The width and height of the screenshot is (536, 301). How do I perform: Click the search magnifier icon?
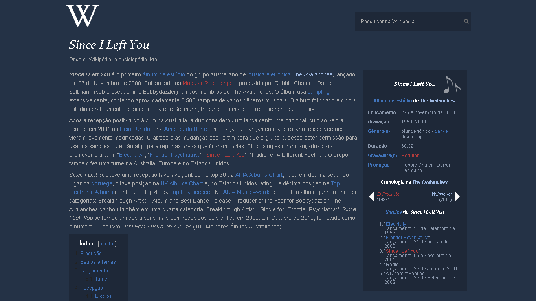[466, 21]
